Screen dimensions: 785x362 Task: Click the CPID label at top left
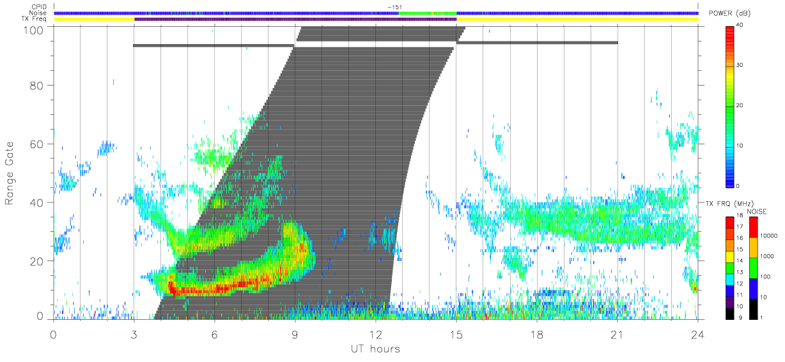(x=40, y=7)
